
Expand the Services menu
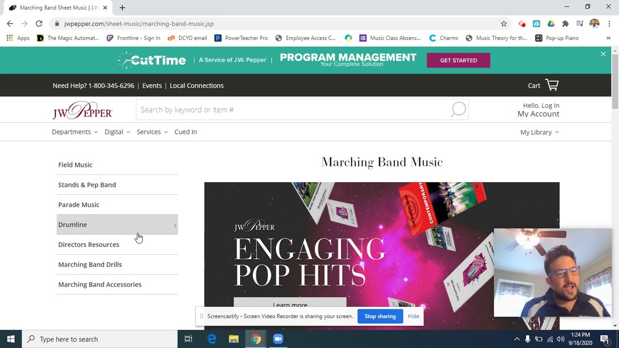pos(152,132)
